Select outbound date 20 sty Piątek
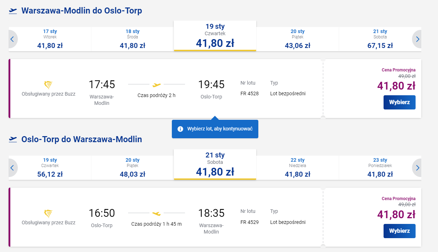The width and height of the screenshot is (438, 252). 297,39
